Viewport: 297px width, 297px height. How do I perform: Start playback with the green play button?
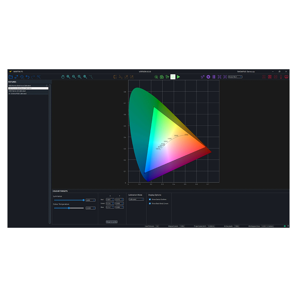178,77
